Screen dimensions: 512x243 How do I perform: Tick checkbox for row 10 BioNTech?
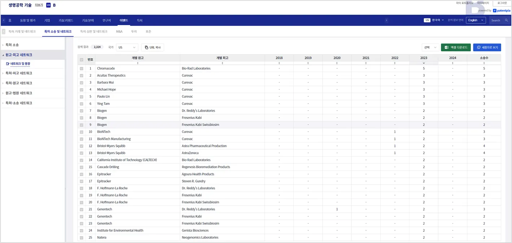pos(82,132)
